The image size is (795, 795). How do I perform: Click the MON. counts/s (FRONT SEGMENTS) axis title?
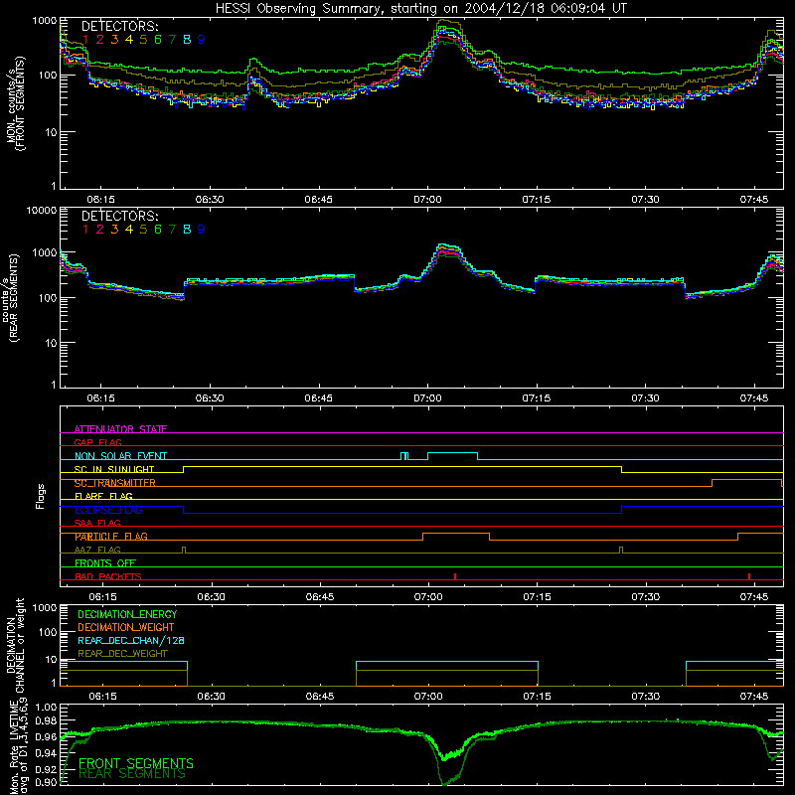15,103
